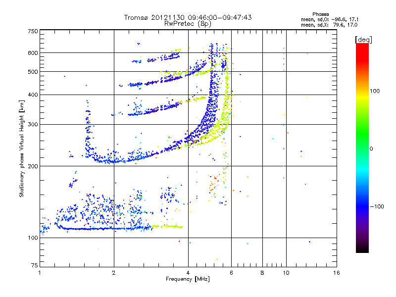This screenshot has height=297, width=396.
Task: Select the 'RwPretec (8p)' subtitle text
Action: pos(188,24)
